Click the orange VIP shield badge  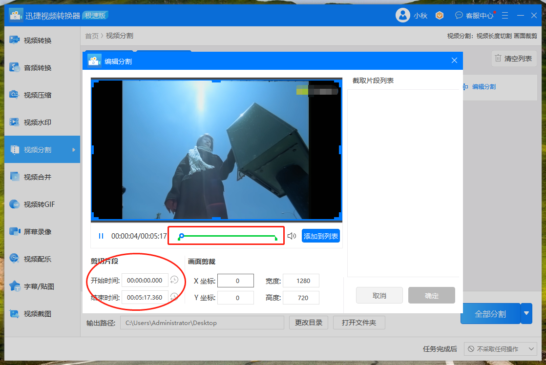(x=440, y=16)
